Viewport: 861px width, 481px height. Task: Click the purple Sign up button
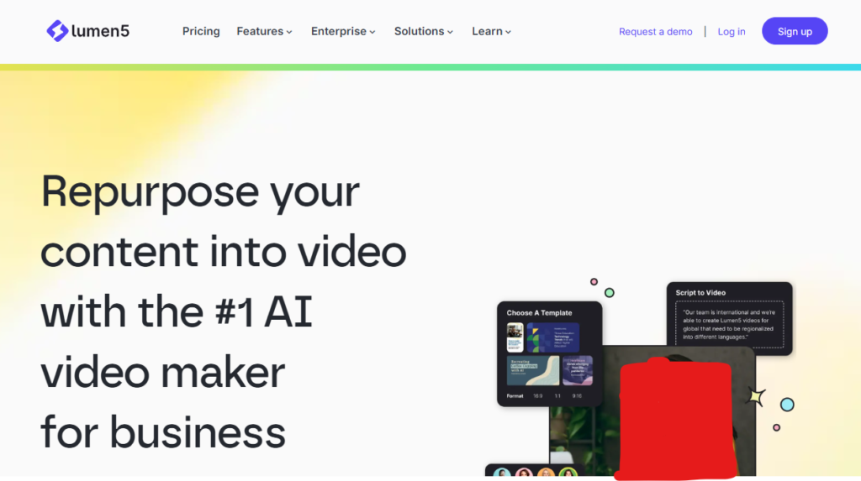coord(795,31)
